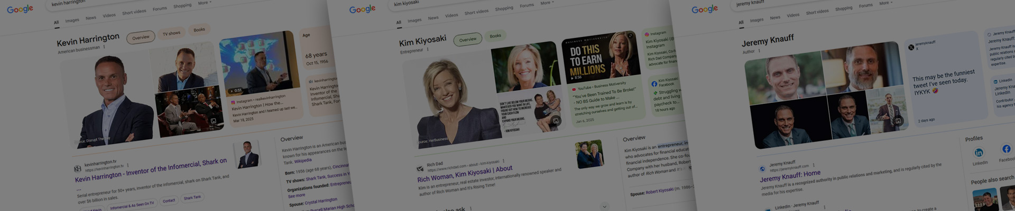Open the Wikipedia link in Kevin Harrington overview
Screen dimensions: 1015x211
[x=303, y=161]
